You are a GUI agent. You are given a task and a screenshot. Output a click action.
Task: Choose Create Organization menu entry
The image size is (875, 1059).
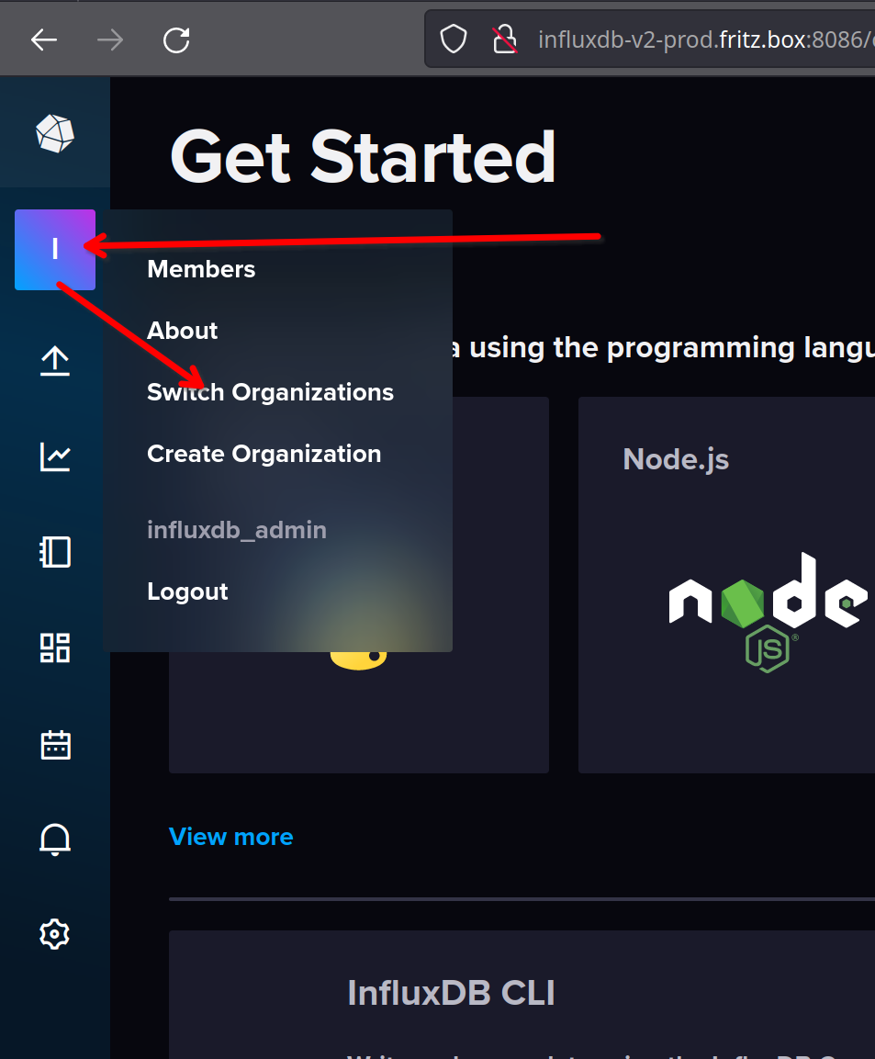pyautogui.click(x=264, y=454)
